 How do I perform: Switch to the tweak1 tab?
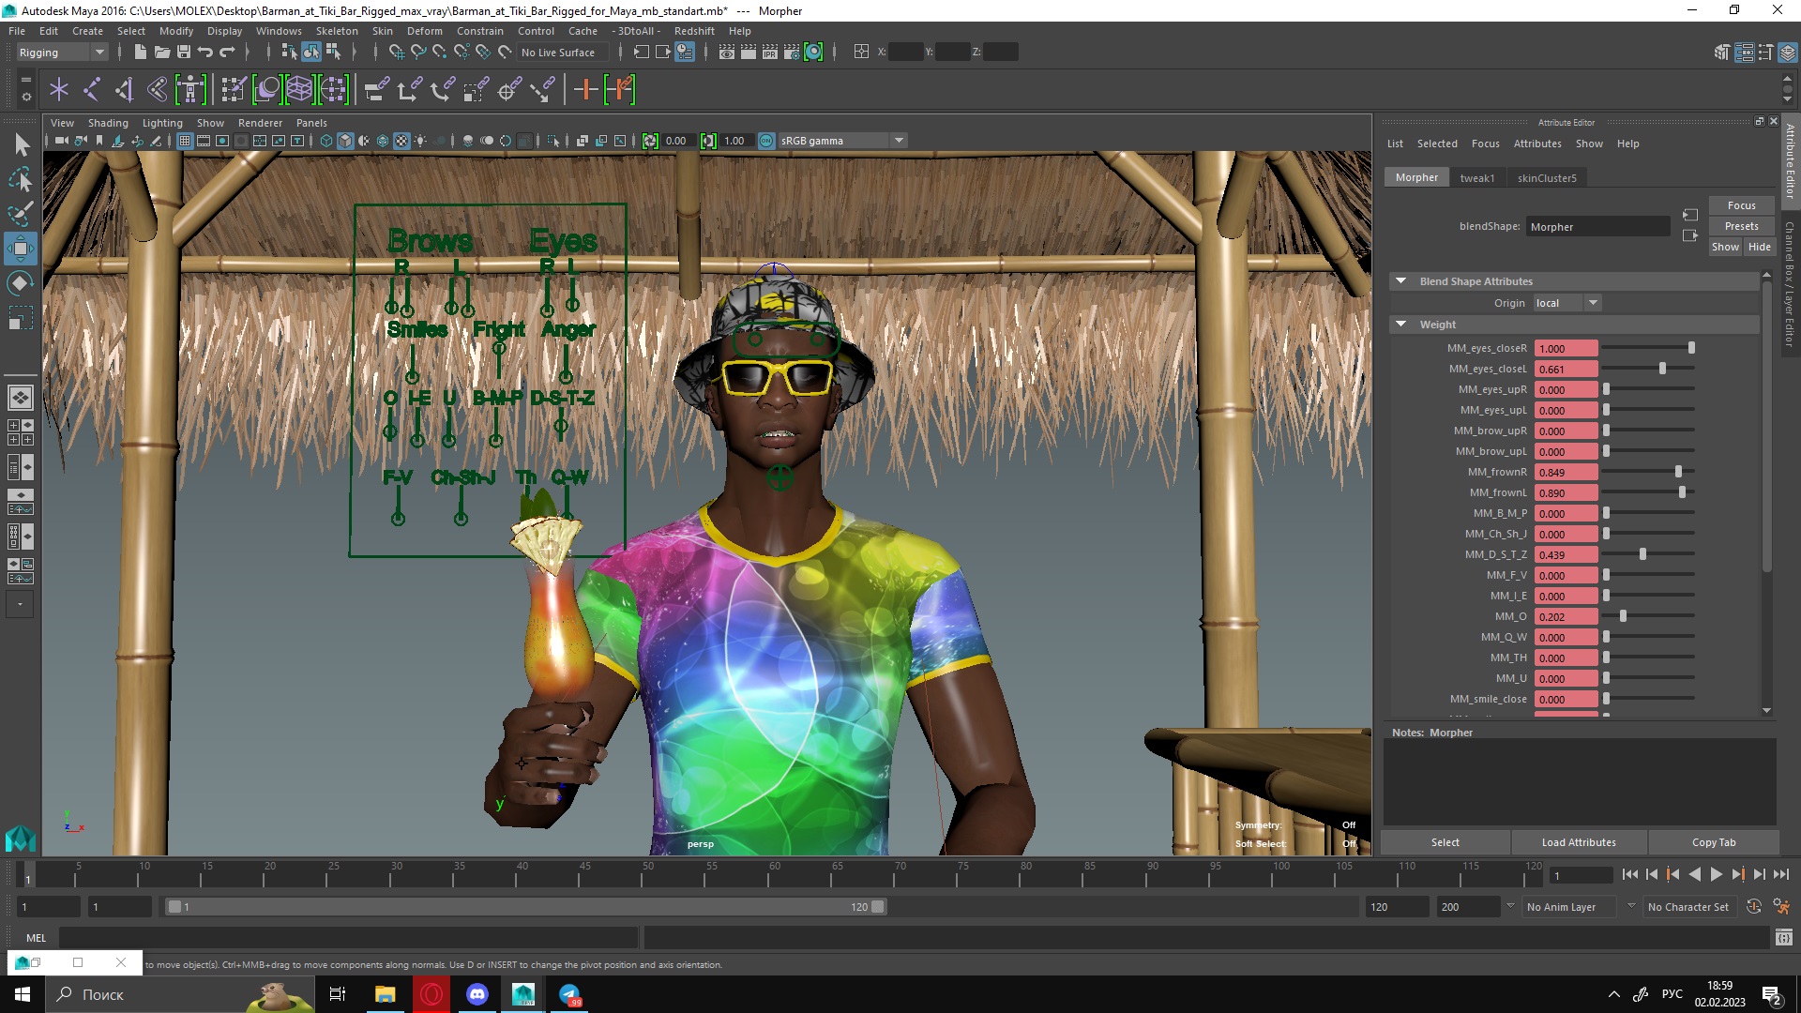[x=1477, y=177]
